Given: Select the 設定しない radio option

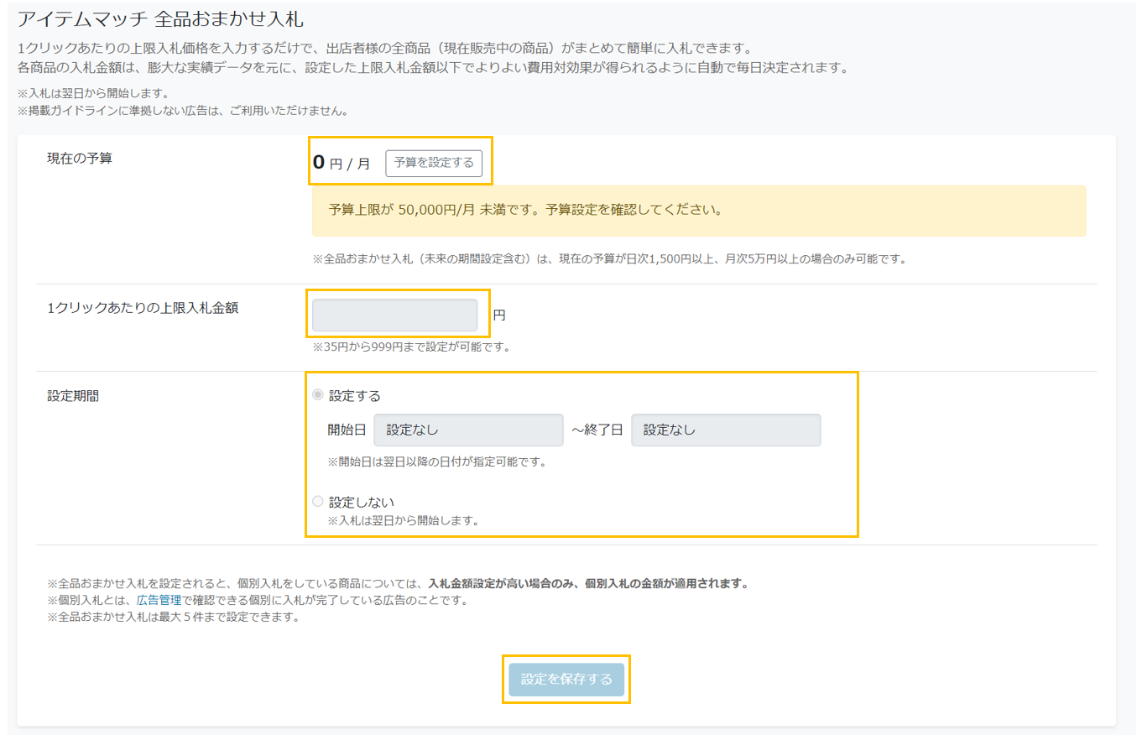Looking at the screenshot, I should [317, 502].
